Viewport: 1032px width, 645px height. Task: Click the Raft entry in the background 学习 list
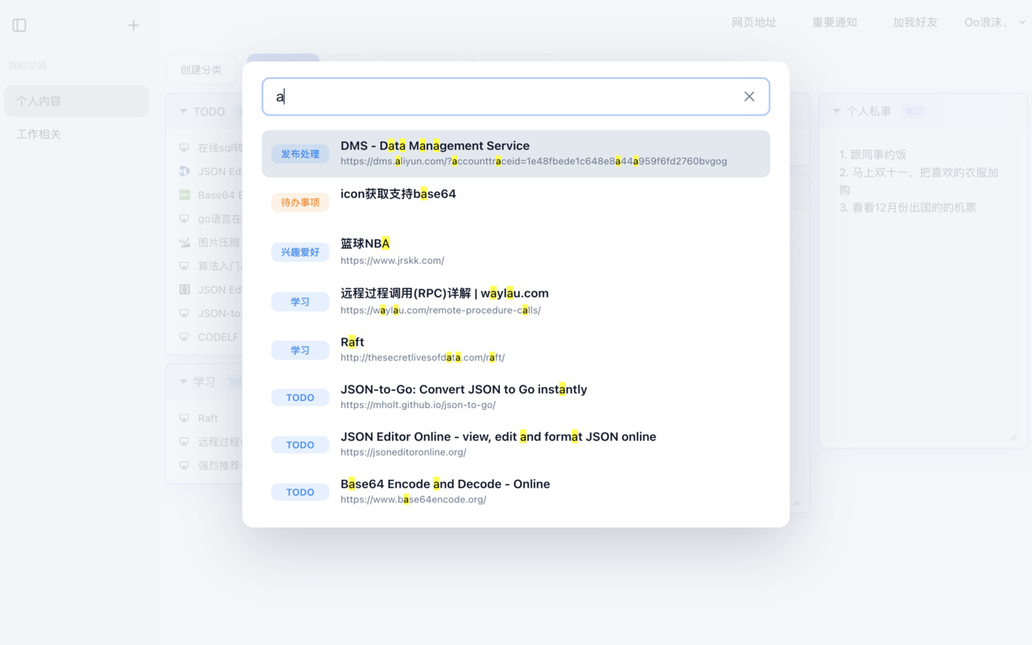(x=208, y=418)
